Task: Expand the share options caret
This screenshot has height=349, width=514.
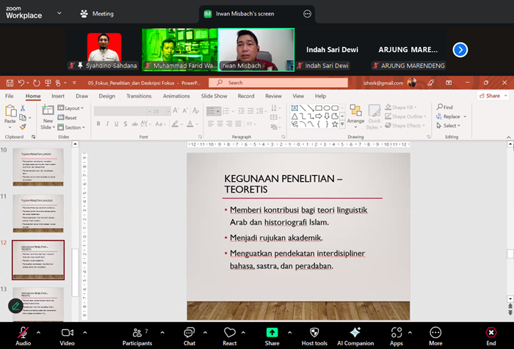Action: click(290, 333)
